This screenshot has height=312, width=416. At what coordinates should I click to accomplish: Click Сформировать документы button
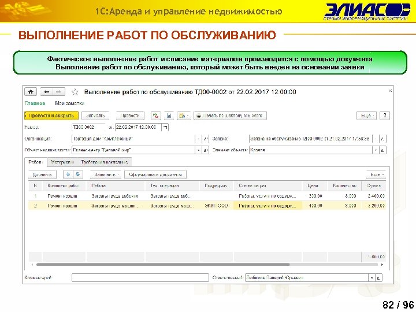pyautogui.click(x=155, y=174)
